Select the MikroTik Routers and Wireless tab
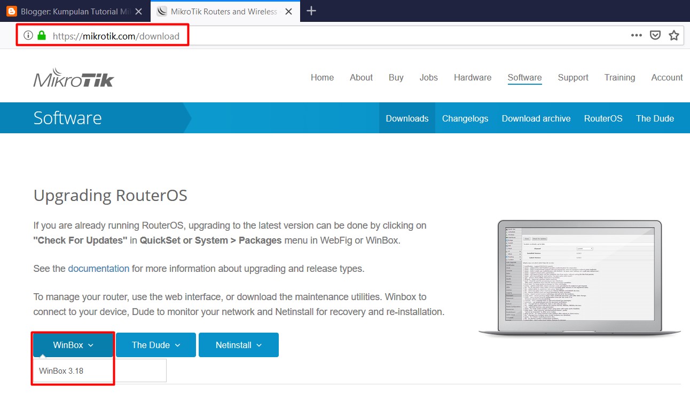 [224, 11]
